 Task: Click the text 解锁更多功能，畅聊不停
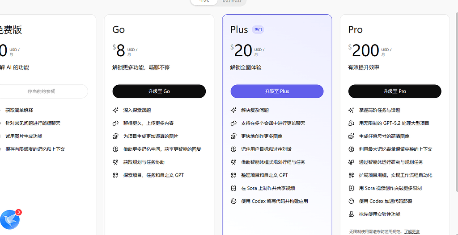(141, 68)
